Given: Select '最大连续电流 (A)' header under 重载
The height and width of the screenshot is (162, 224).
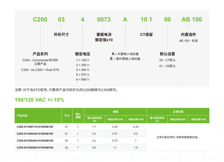Looking at the screenshot, I should click(x=95, y=119).
